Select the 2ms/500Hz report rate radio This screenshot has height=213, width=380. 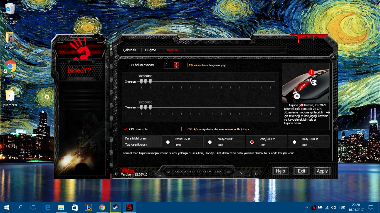tap(252, 142)
